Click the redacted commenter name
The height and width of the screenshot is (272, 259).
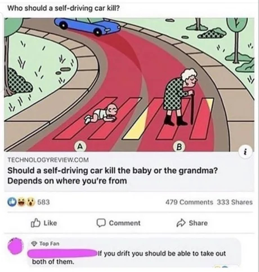click(x=62, y=253)
